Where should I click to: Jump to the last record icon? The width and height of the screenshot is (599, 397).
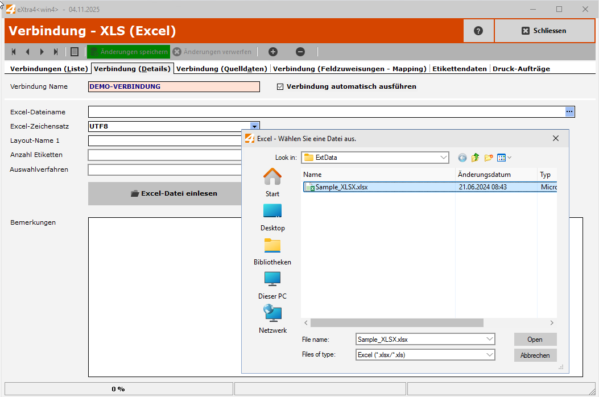(55, 52)
